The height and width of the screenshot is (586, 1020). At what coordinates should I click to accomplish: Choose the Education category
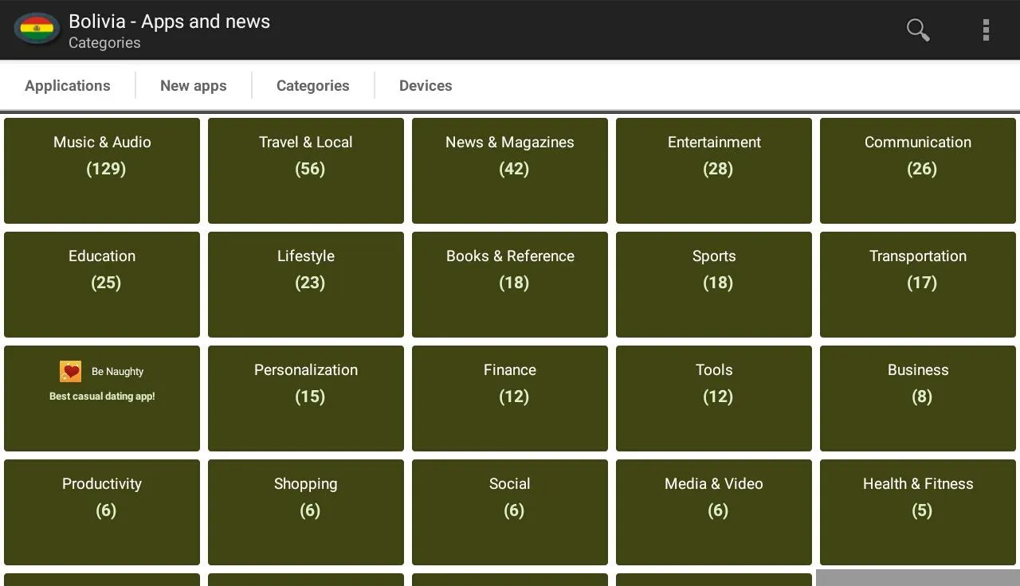click(102, 284)
